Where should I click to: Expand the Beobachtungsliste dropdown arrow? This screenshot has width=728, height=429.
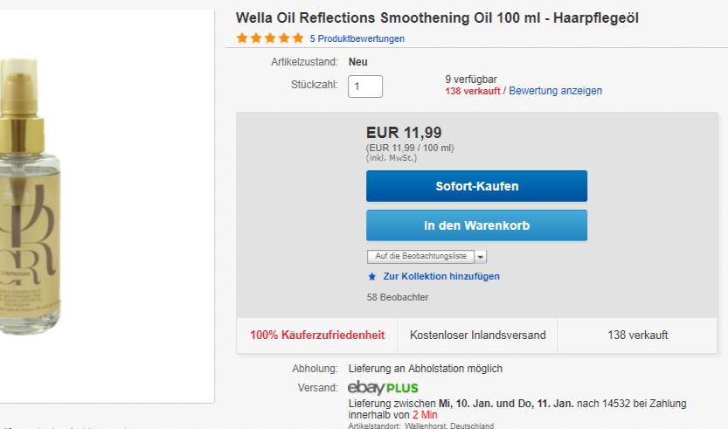(481, 257)
